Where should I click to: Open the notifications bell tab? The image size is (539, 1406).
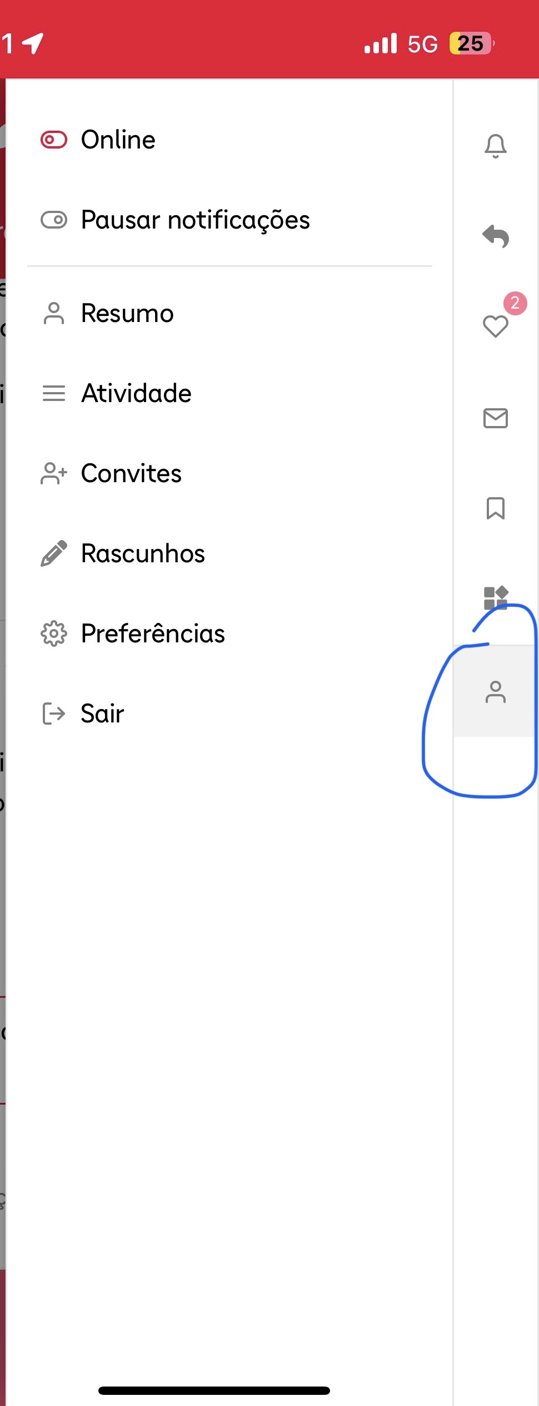(x=495, y=146)
